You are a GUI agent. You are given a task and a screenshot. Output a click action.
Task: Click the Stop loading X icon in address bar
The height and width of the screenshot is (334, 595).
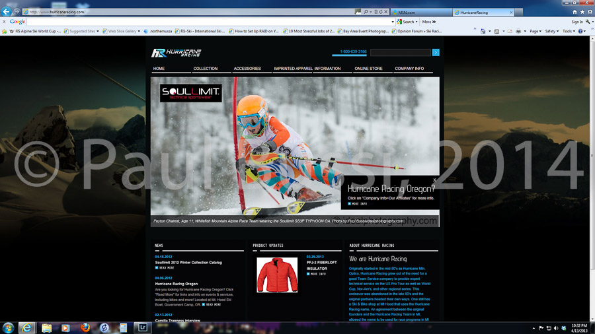click(x=385, y=12)
